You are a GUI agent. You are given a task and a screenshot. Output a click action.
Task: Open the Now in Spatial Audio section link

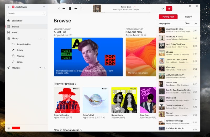(x=68, y=130)
